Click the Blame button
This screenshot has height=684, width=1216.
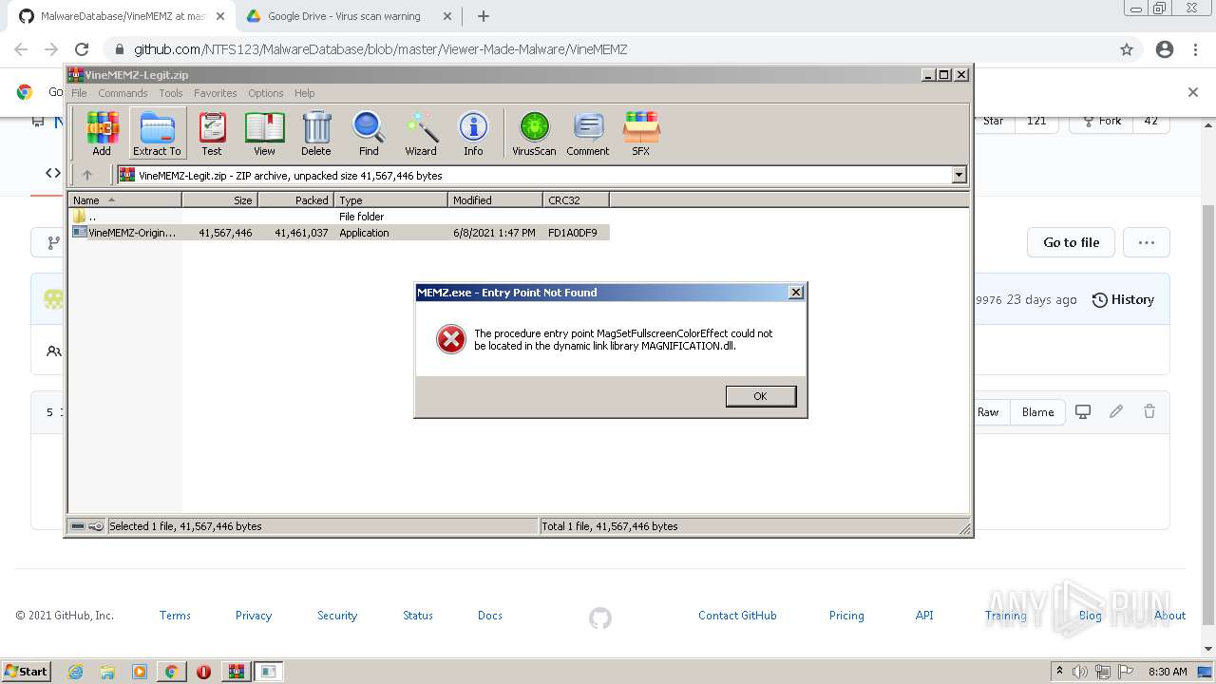pyautogui.click(x=1037, y=412)
